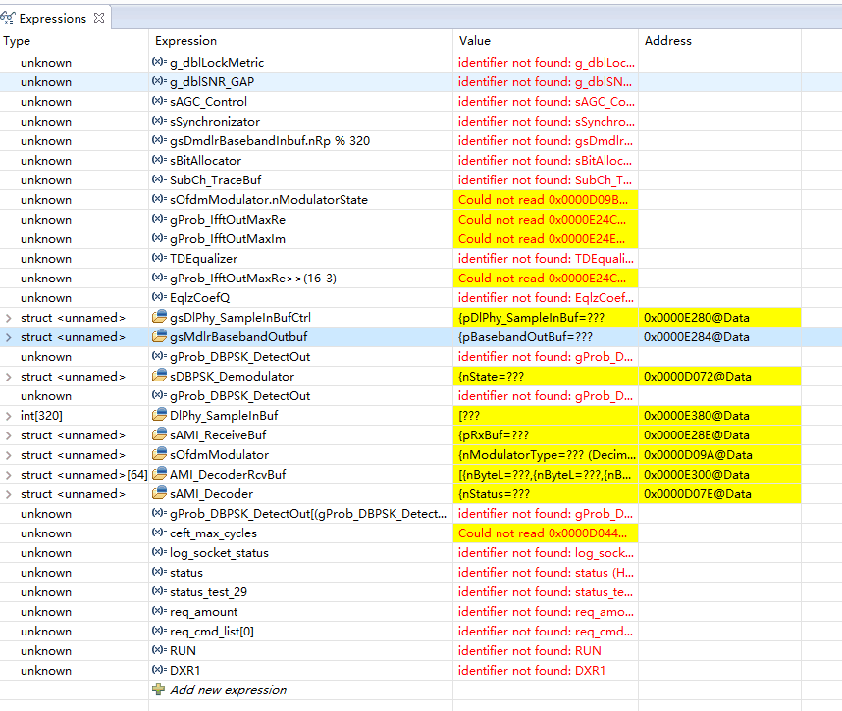
Task: Click value {pBasebandOutBuf=???
Action: tap(525, 337)
